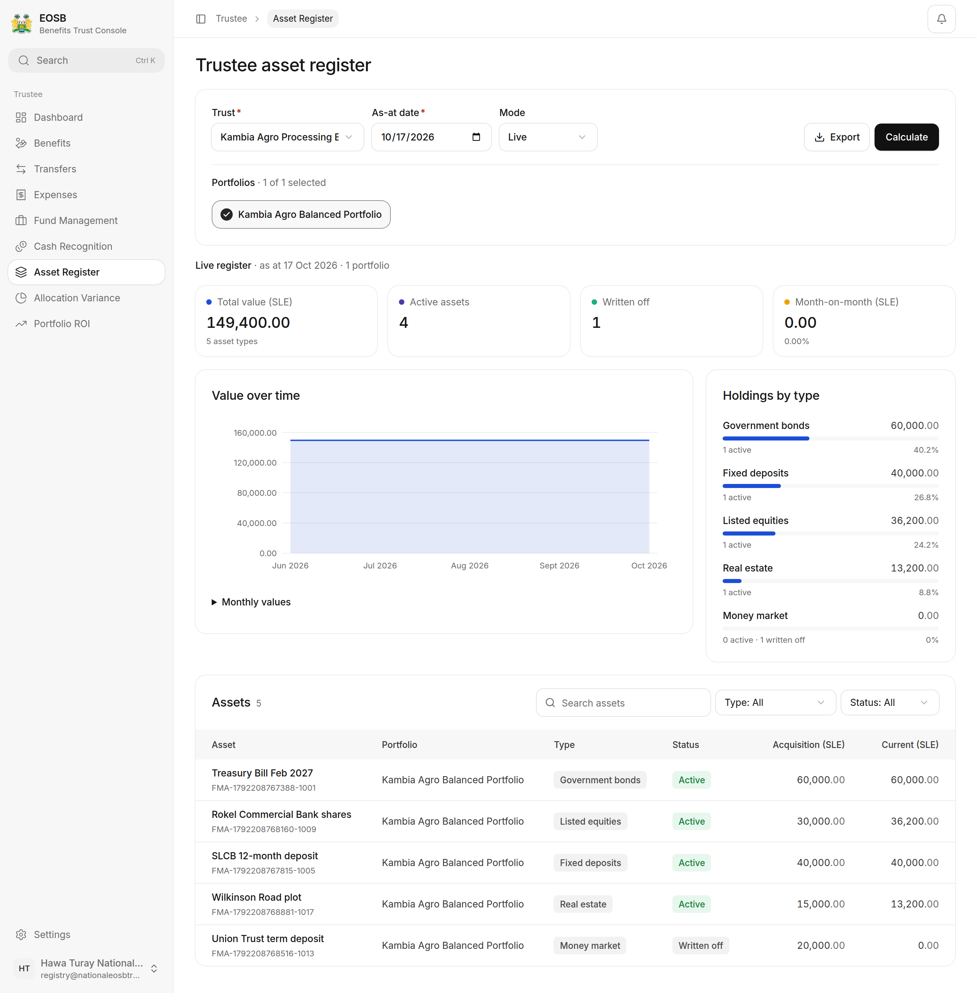Click the Portfolio ROI trend icon

21,323
